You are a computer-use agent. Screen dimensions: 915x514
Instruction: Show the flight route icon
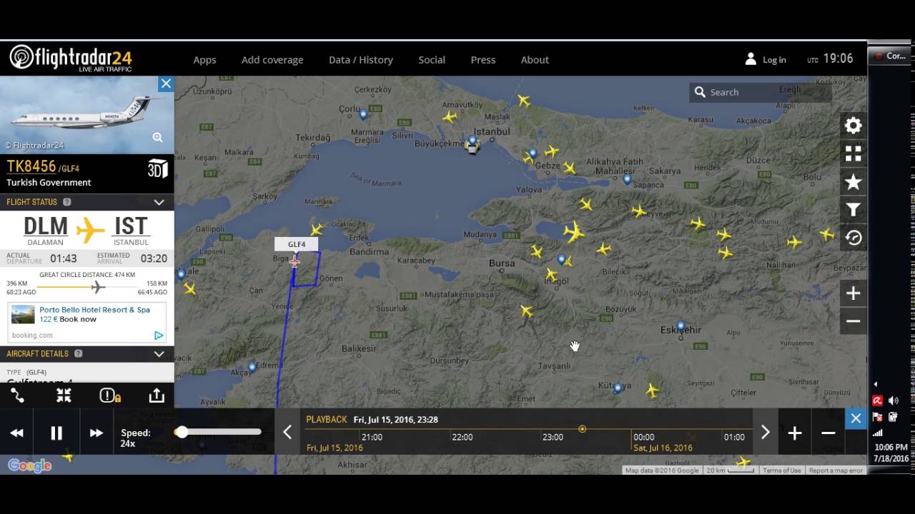[17, 395]
